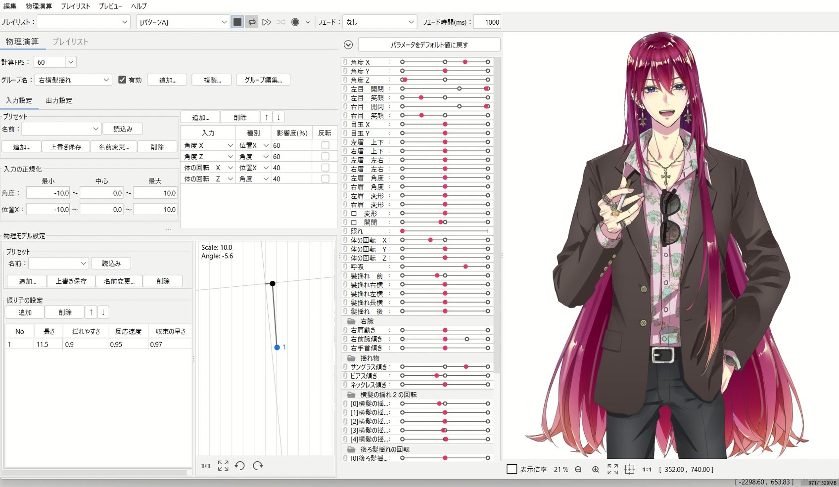Click the 角度 X slider track
Image resolution: width=839 pixels, height=487 pixels.
tap(445, 62)
